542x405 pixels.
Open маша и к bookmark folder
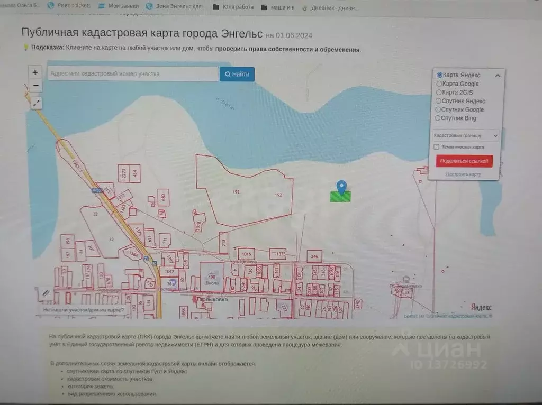point(277,7)
